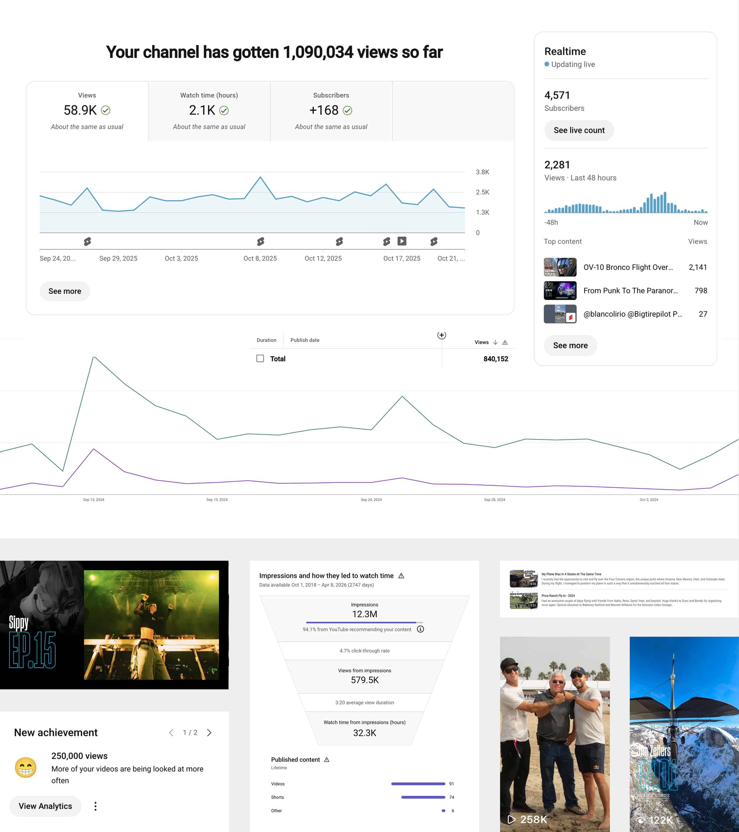The height and width of the screenshot is (832, 739).
Task: Click the warning icon beside Views column
Action: coord(505,342)
